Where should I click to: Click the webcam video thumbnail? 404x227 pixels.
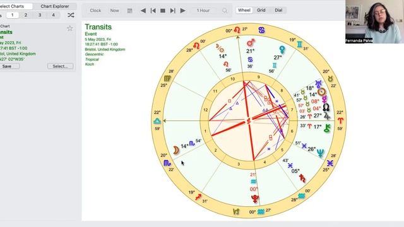(x=374, y=21)
